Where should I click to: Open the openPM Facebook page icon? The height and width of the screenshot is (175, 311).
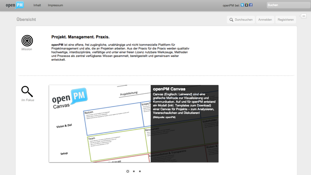pyautogui.click(x=251, y=5)
